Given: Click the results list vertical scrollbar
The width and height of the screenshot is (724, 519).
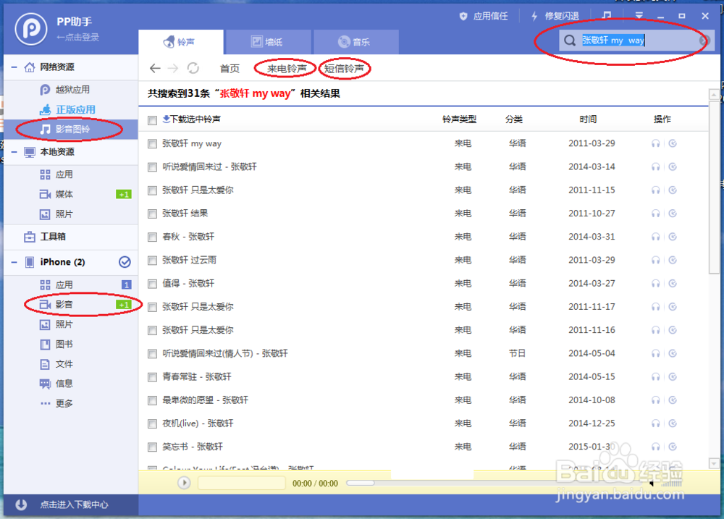Looking at the screenshot, I should coord(714,187).
